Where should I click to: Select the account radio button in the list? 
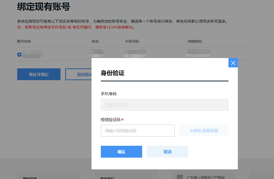click(x=19, y=54)
